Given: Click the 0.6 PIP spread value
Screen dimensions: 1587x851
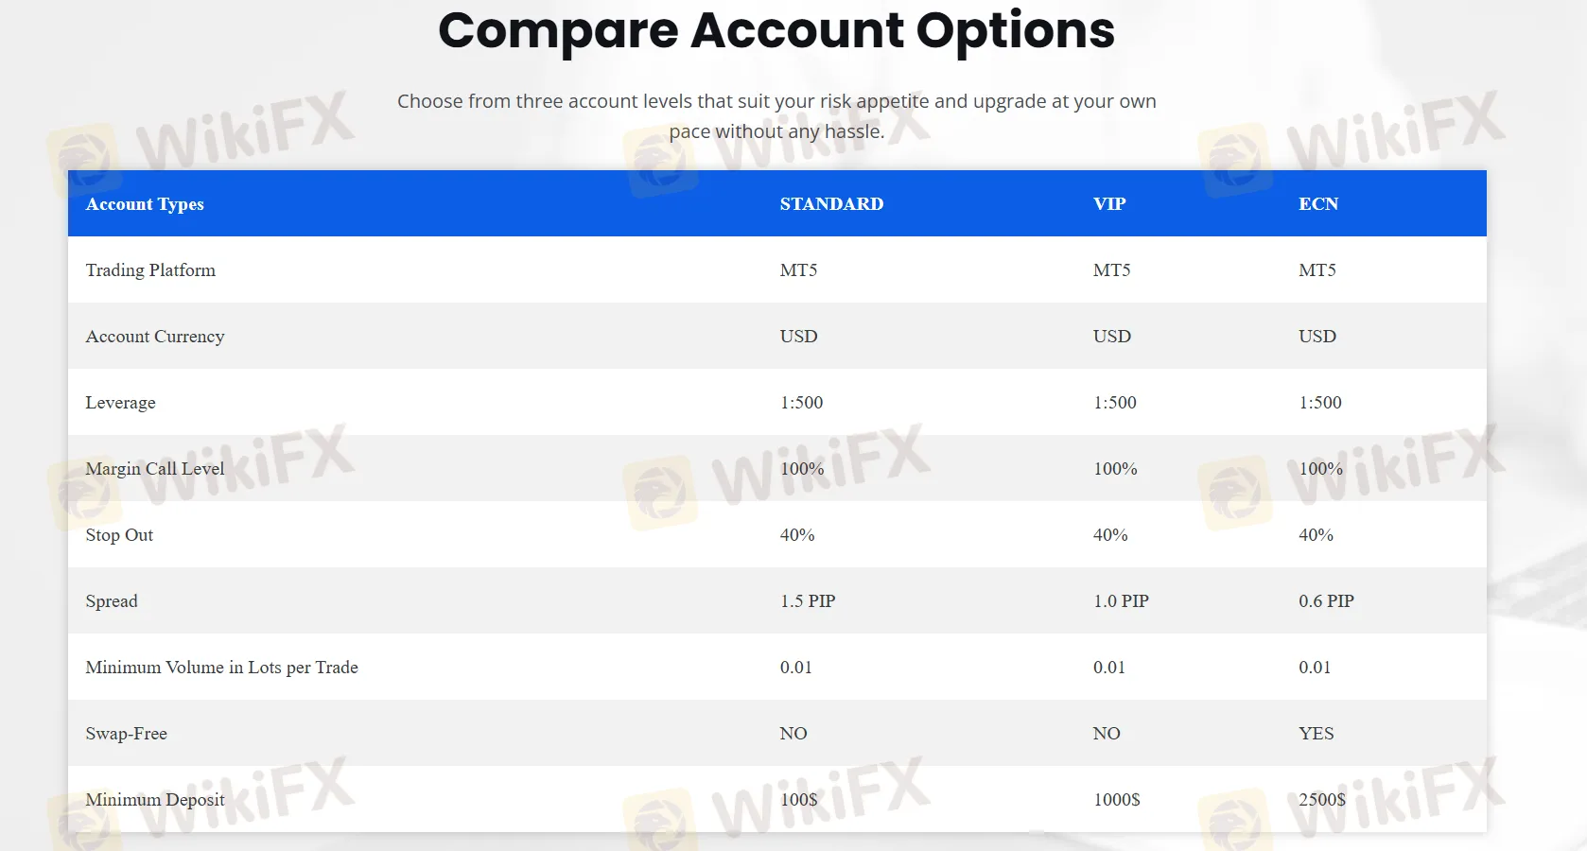Looking at the screenshot, I should (1326, 601).
